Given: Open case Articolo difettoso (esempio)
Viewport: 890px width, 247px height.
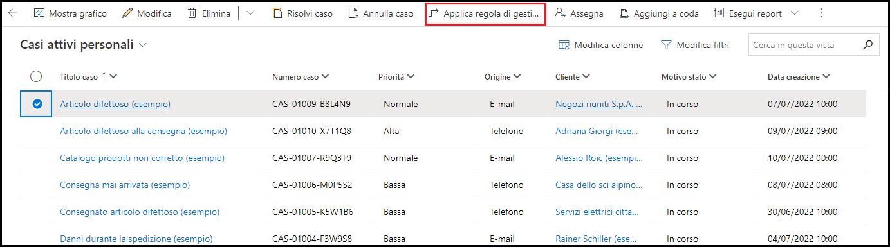Looking at the screenshot, I should (115, 104).
